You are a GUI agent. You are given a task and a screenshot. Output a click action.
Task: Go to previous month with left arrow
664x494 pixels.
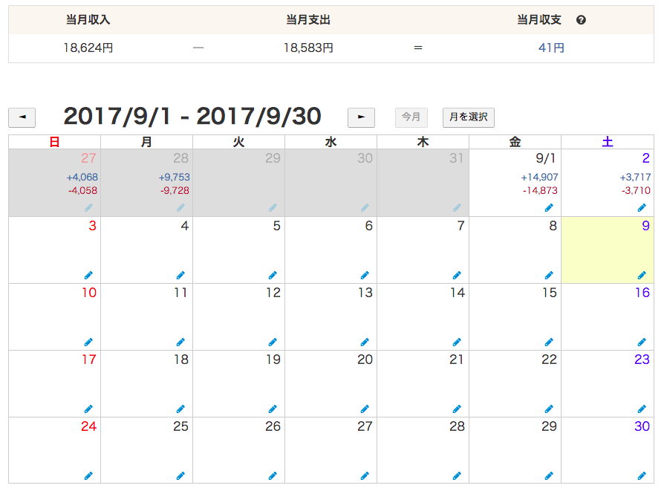[22, 117]
